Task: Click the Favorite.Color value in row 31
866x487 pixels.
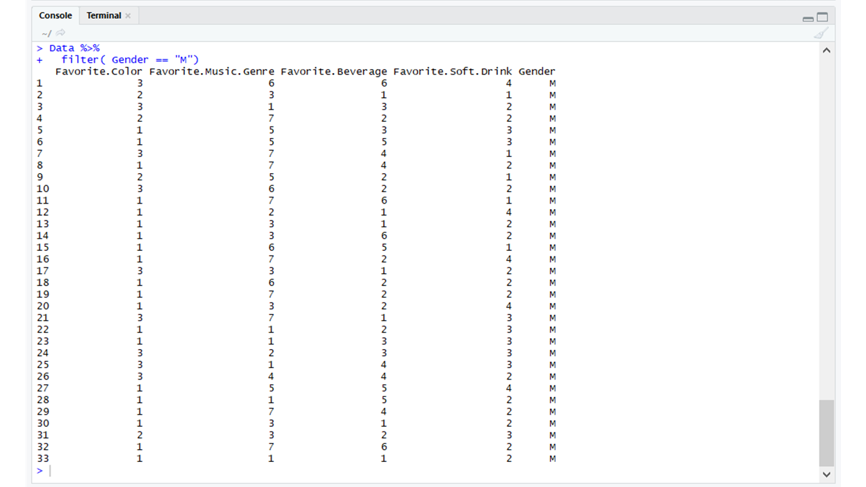Action: click(x=139, y=435)
